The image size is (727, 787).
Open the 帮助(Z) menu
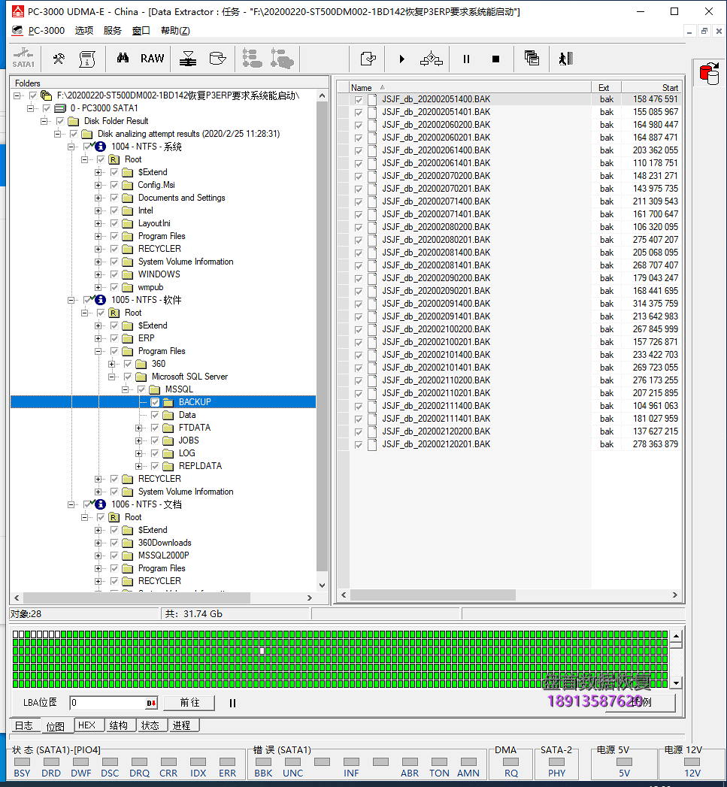[175, 31]
